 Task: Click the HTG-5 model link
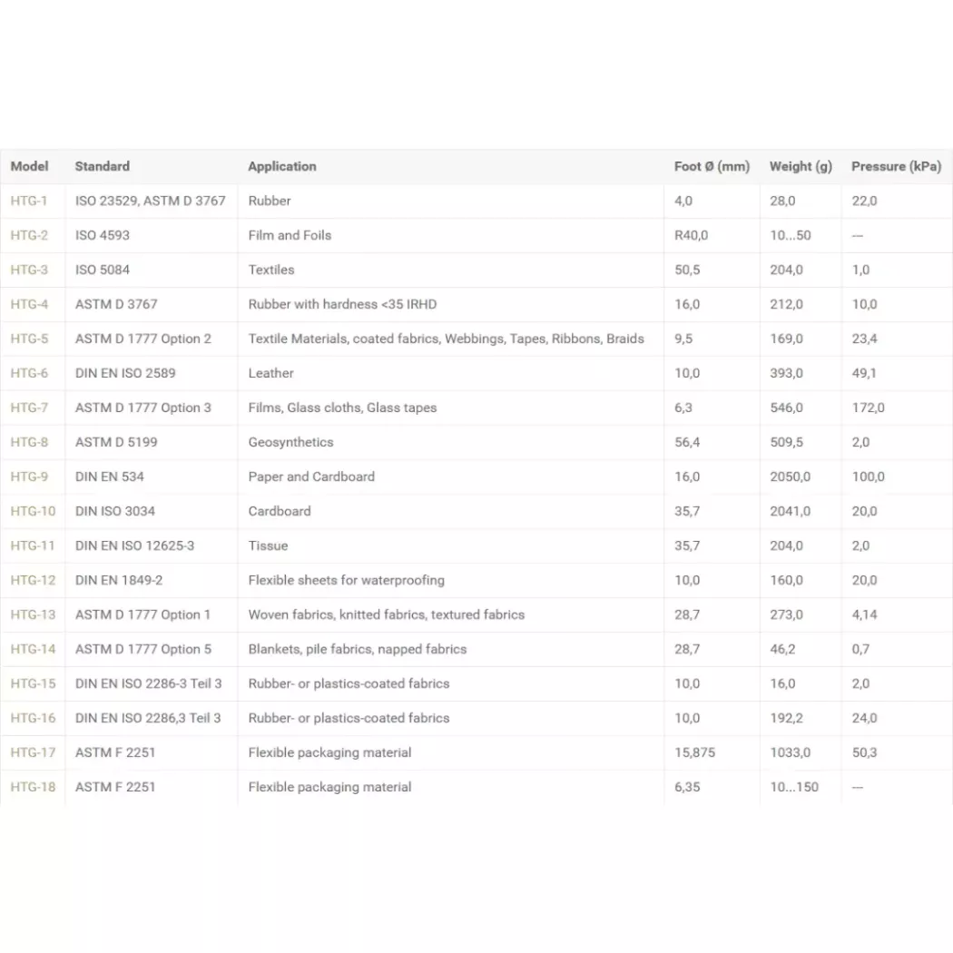[x=29, y=339]
